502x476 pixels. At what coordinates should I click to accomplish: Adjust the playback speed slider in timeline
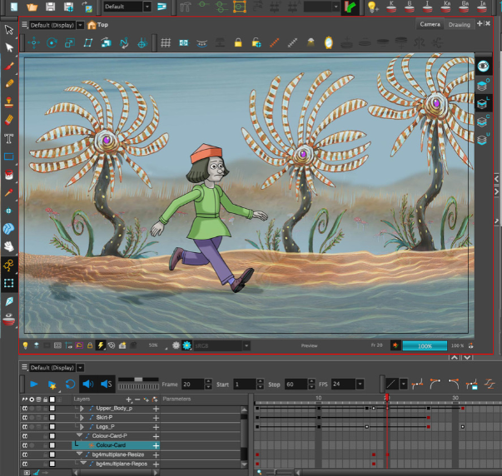coord(138,381)
